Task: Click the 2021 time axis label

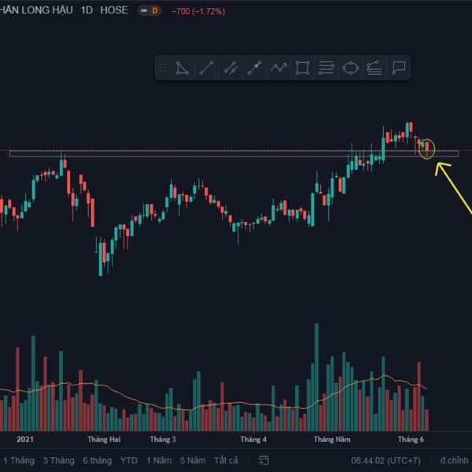Action: click(25, 439)
